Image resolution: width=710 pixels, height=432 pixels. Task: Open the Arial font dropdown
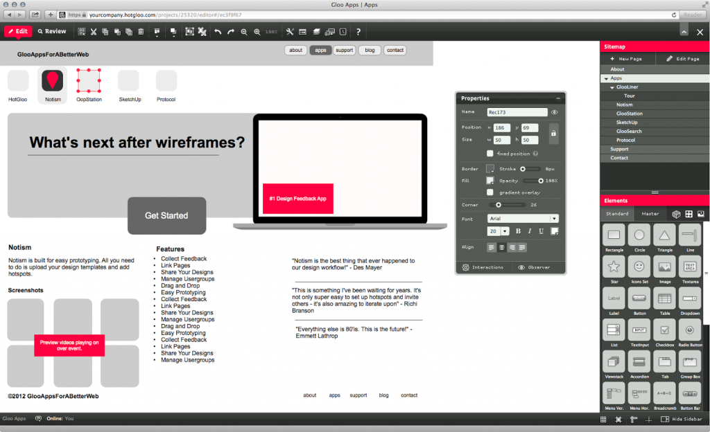click(523, 218)
